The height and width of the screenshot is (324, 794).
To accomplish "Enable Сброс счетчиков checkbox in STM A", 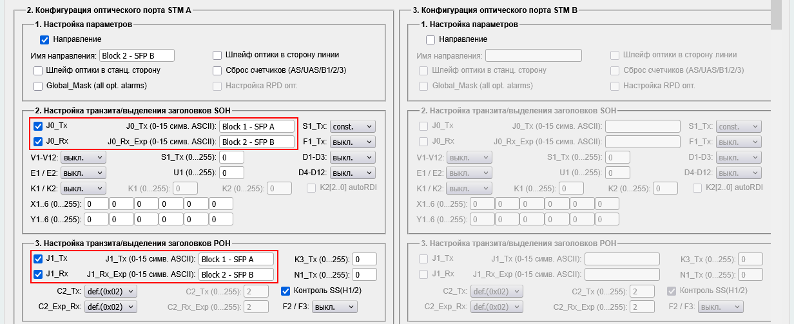I will 217,70.
